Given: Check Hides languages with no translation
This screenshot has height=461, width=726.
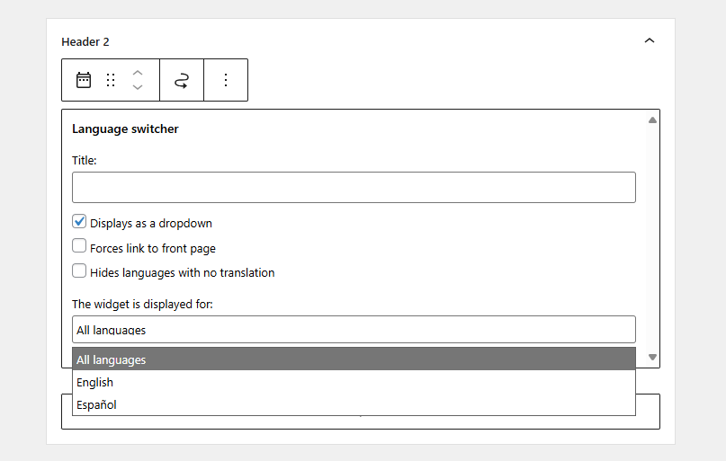Looking at the screenshot, I should coord(79,271).
